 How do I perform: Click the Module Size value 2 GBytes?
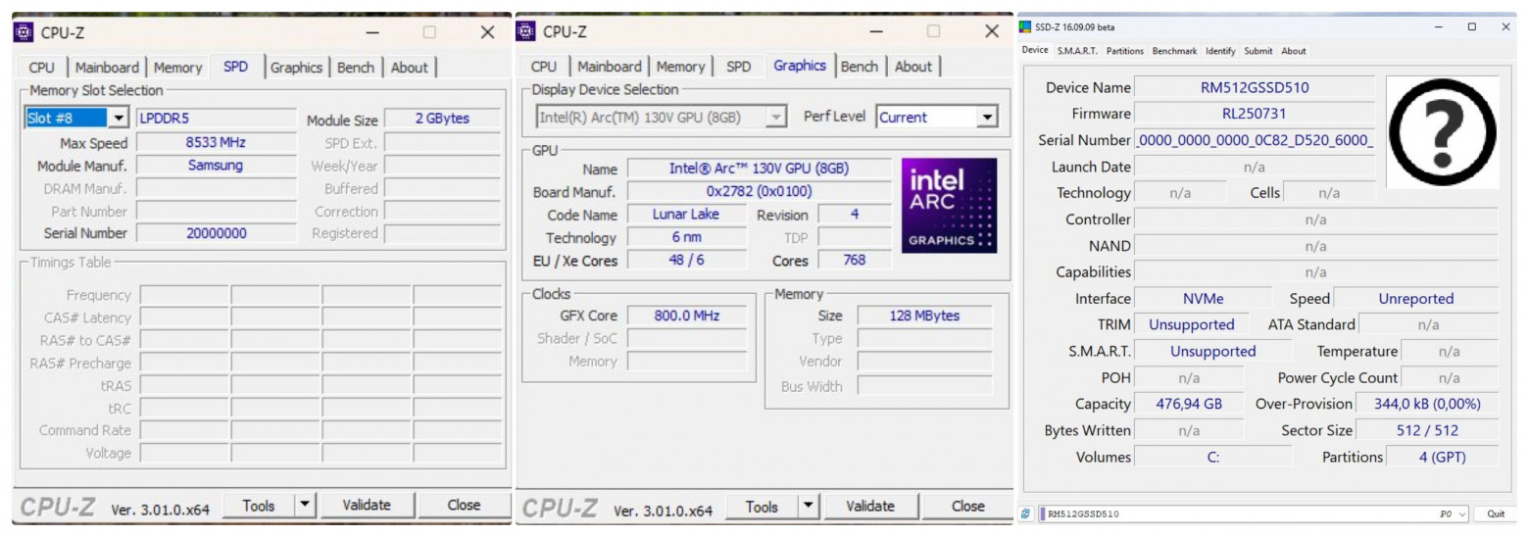(x=442, y=119)
